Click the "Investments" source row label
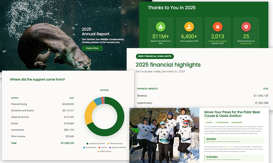273x163 pixels. [17, 130]
